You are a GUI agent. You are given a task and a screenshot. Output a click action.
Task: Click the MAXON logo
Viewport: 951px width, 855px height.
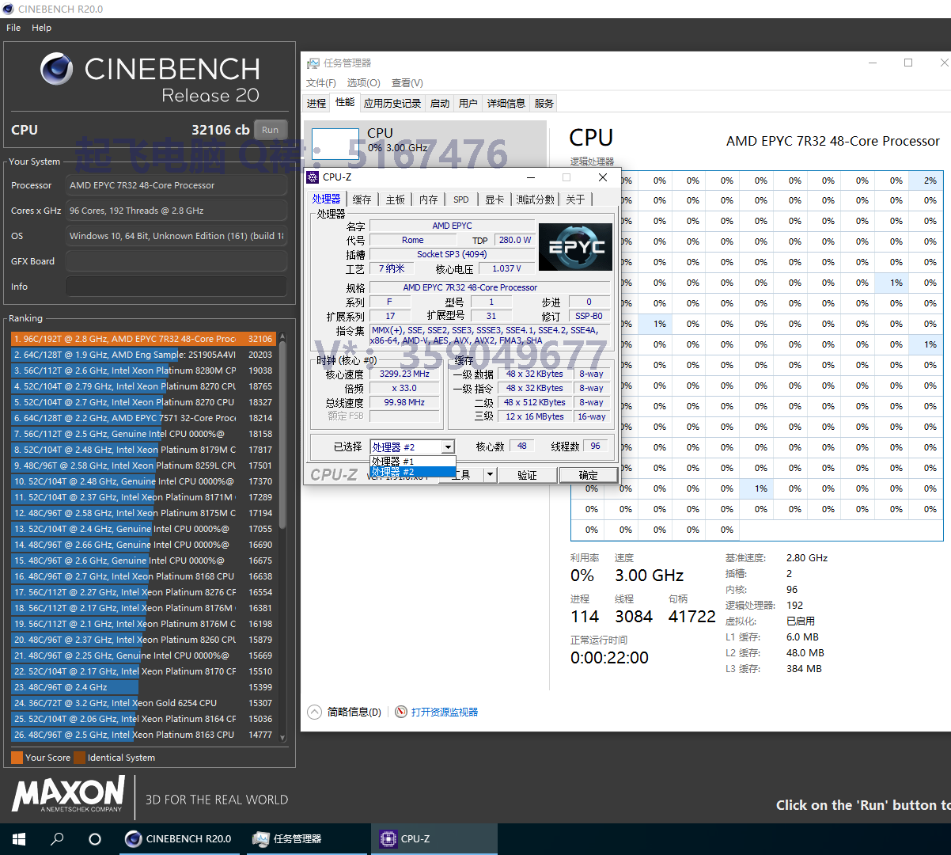tap(68, 794)
